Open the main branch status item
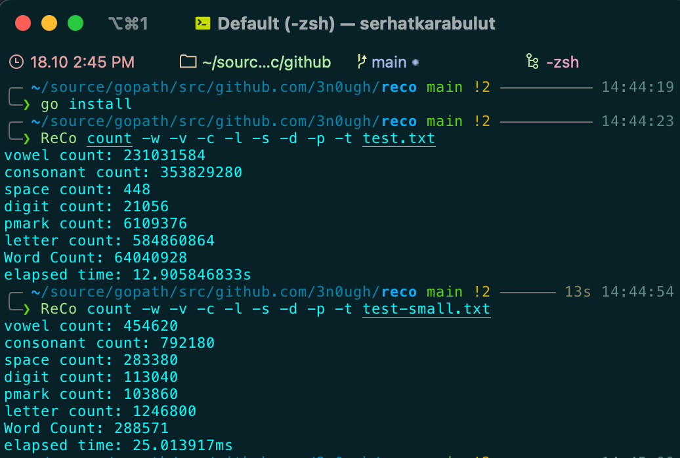Image resolution: width=680 pixels, height=458 pixels. [x=389, y=62]
